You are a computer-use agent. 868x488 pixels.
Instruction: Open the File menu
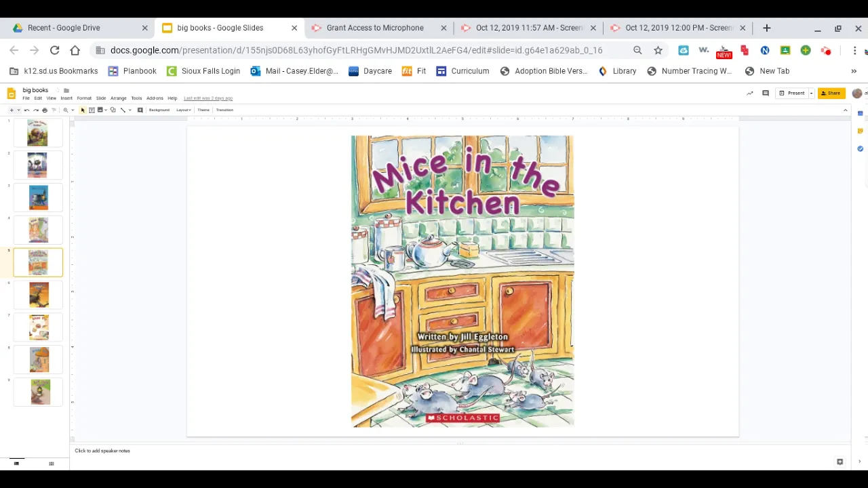tap(26, 98)
